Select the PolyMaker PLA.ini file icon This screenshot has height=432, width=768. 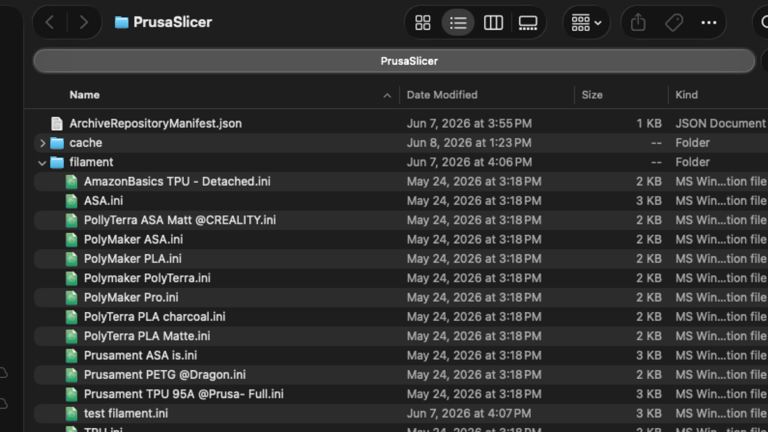click(x=71, y=259)
